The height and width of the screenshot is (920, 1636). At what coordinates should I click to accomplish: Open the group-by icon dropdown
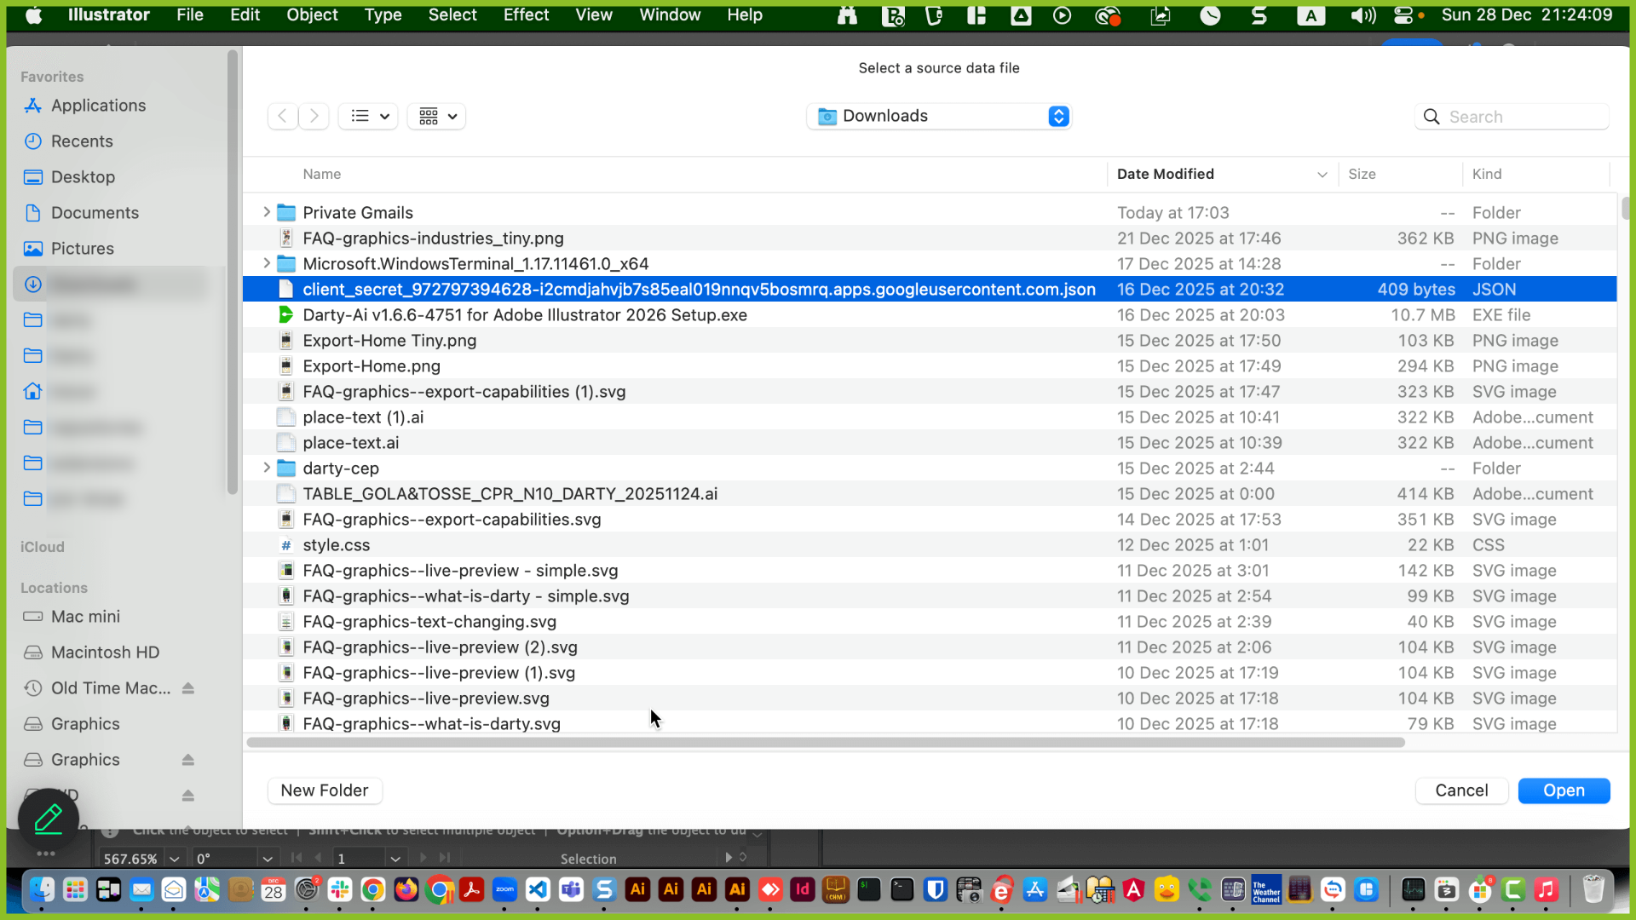click(437, 116)
